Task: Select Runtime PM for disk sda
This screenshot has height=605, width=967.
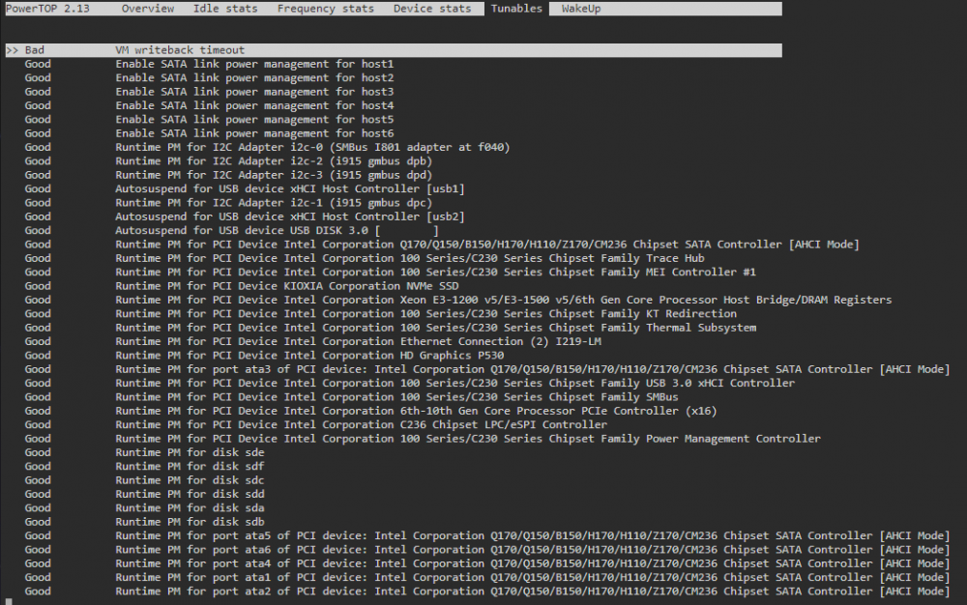Action: 190,507
